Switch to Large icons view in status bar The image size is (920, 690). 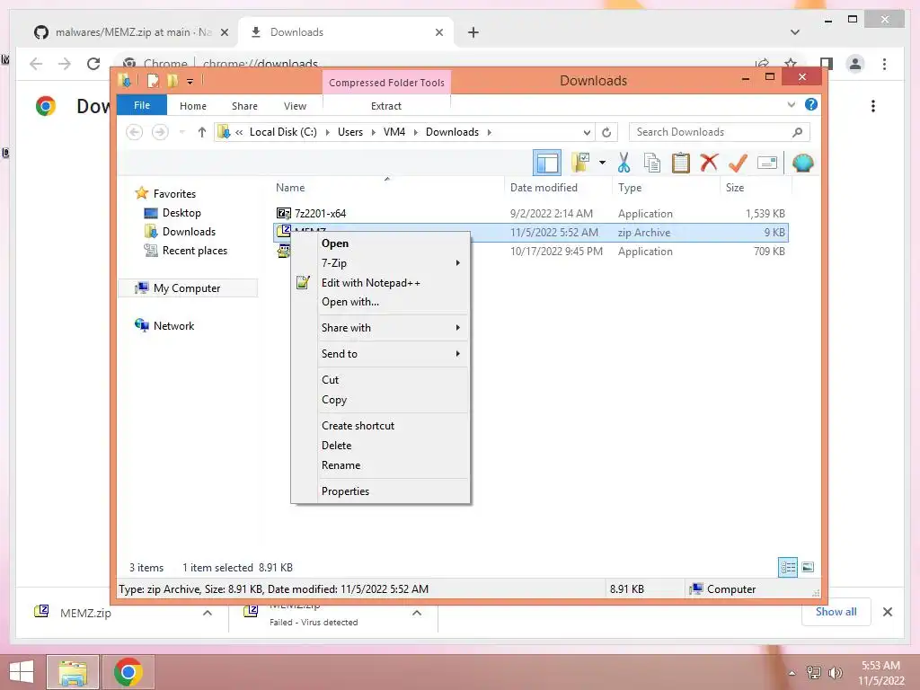tap(808, 568)
